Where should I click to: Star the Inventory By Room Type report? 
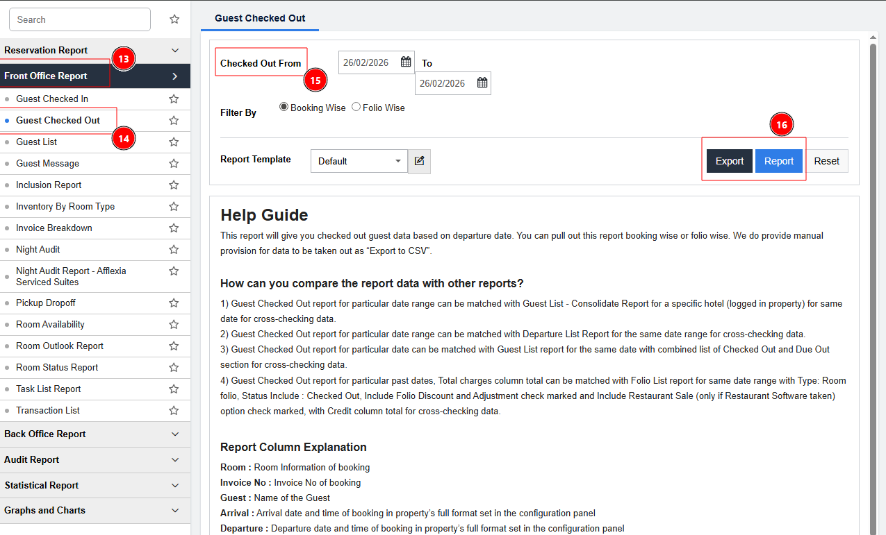(174, 207)
